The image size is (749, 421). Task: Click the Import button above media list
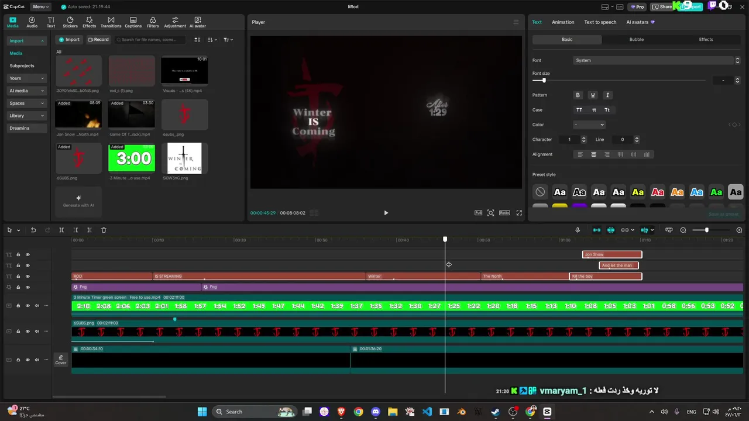[69, 40]
